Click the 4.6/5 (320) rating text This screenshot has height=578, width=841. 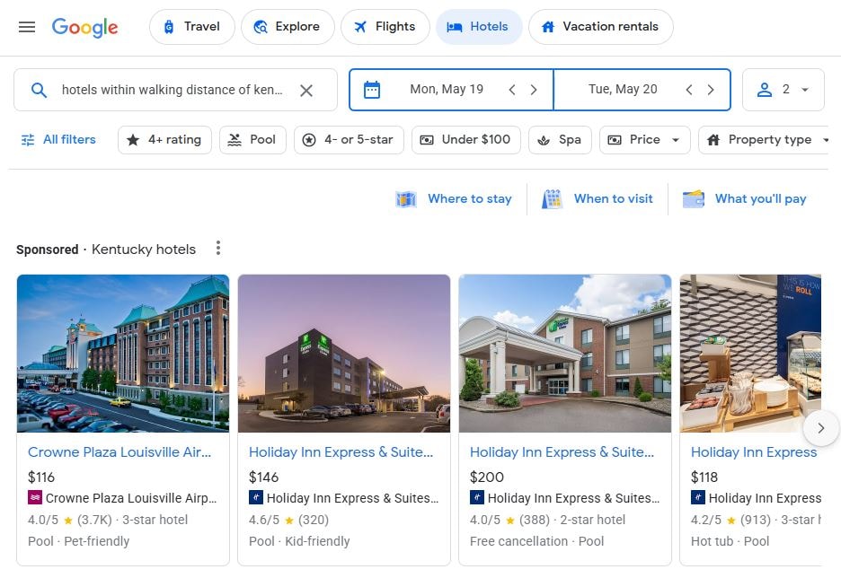click(288, 520)
